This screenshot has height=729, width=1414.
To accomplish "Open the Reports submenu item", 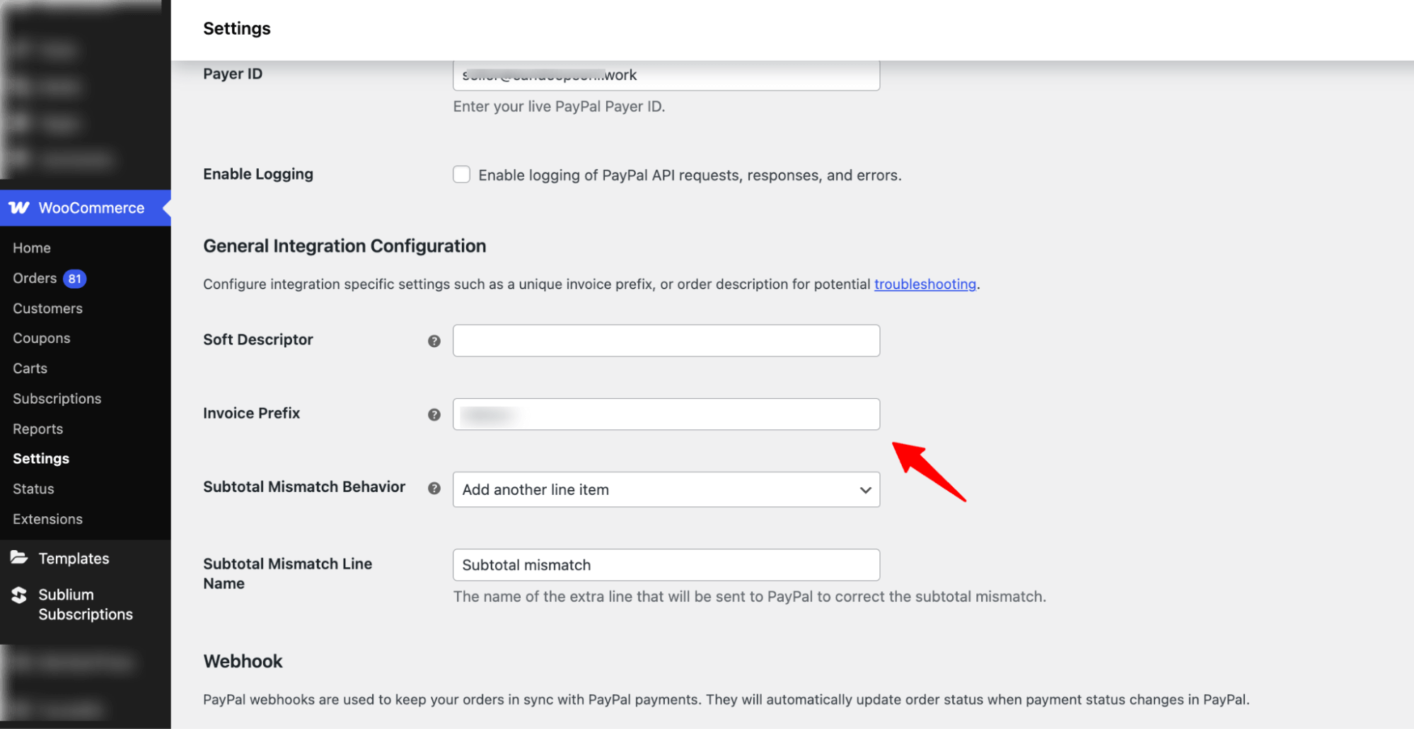I will 37,429.
